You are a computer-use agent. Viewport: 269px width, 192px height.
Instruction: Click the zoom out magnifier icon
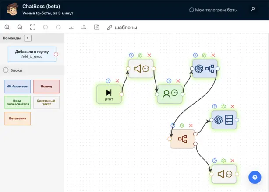tap(20, 27)
